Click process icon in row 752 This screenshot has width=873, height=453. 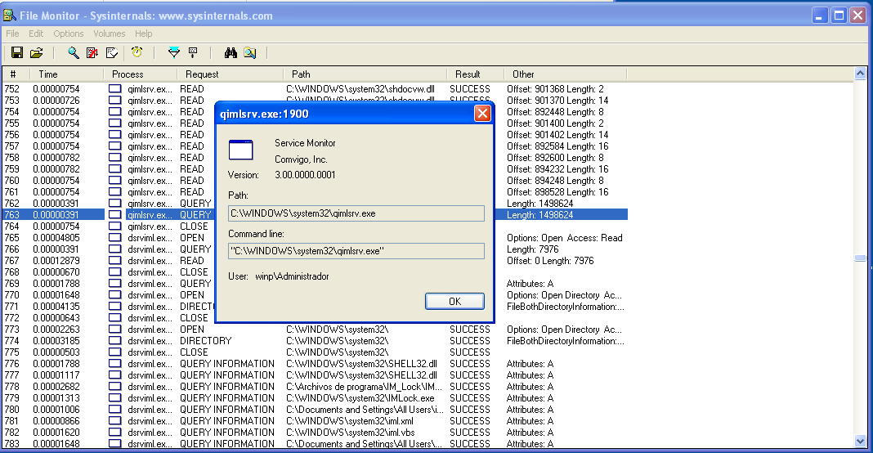114,88
